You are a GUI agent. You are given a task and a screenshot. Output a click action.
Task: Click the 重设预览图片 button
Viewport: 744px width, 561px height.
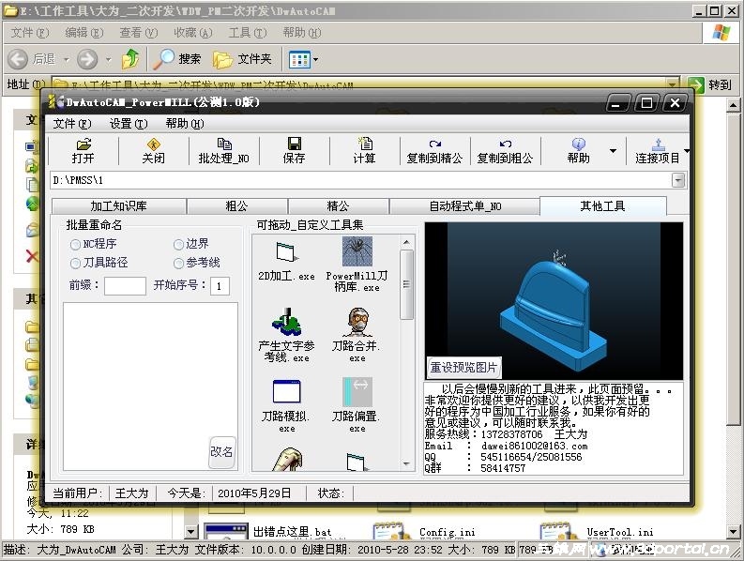463,368
